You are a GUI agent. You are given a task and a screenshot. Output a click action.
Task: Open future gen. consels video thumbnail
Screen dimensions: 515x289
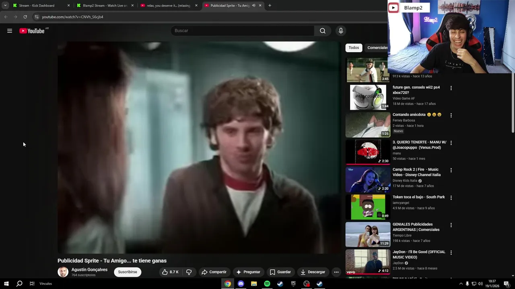coord(368,97)
